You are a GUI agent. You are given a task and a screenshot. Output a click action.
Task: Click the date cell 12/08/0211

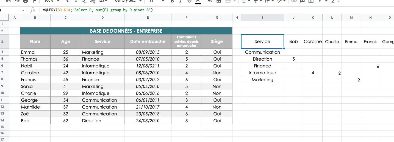148,66
